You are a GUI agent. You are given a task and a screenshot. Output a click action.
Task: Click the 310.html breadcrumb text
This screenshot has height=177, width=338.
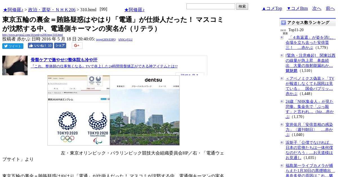click(x=88, y=10)
